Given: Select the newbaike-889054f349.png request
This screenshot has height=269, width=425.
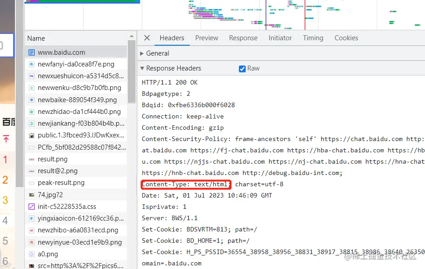Looking at the screenshot, I should click(x=76, y=100).
